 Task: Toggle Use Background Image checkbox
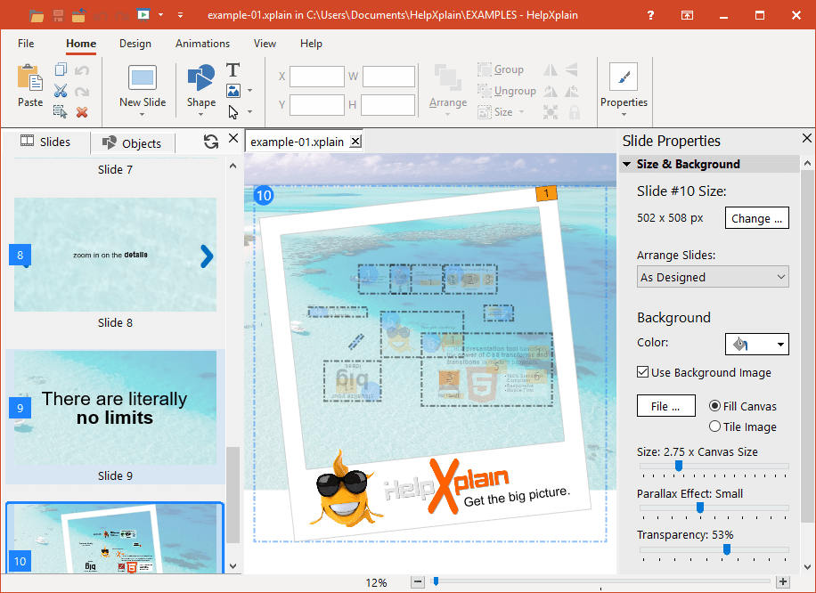[642, 372]
